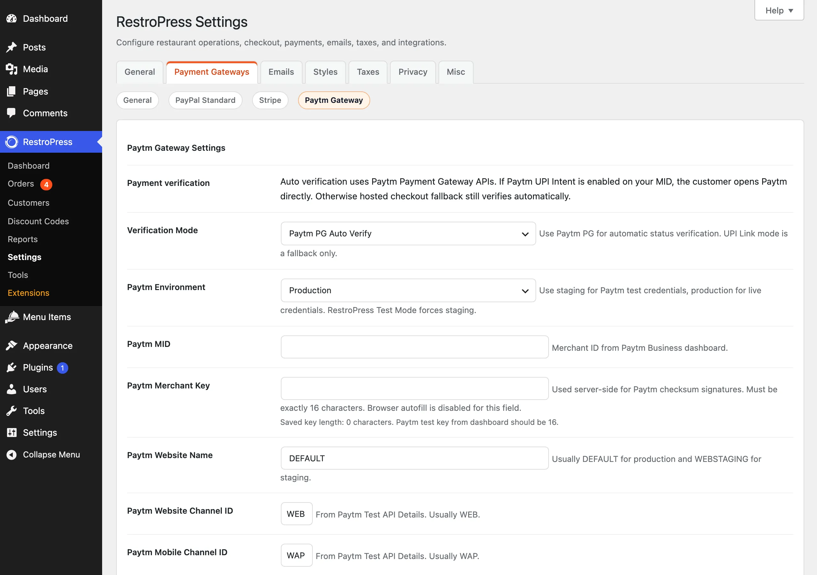Open the orange Extensions link
Image resolution: width=817 pixels, height=575 pixels.
(x=28, y=293)
